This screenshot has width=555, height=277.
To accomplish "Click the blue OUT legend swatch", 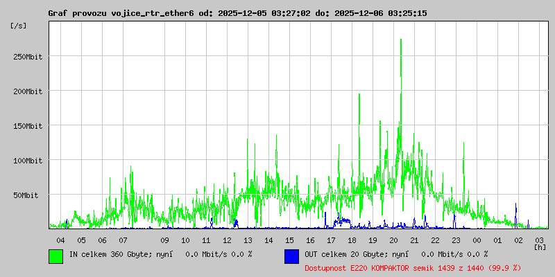I will click(x=291, y=256).
